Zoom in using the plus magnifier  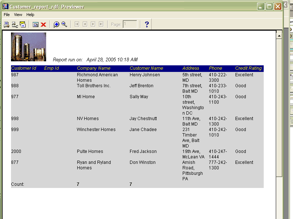[x=56, y=24]
